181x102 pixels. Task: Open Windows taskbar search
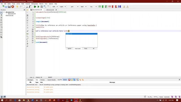pos(6,100)
